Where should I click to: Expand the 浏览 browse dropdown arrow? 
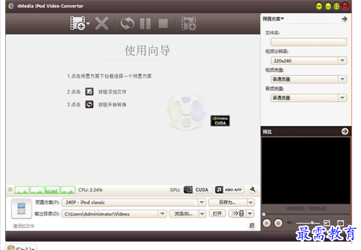point(202,214)
